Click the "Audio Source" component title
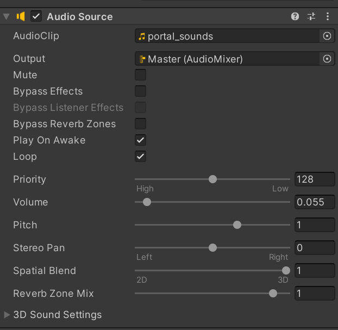Screen dimensions: 338x330 tap(80, 17)
